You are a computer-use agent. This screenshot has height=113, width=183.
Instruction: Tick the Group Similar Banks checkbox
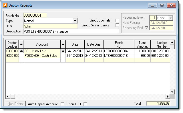coord(117,25)
